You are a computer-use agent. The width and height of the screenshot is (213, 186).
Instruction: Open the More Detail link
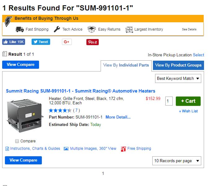click(118, 117)
